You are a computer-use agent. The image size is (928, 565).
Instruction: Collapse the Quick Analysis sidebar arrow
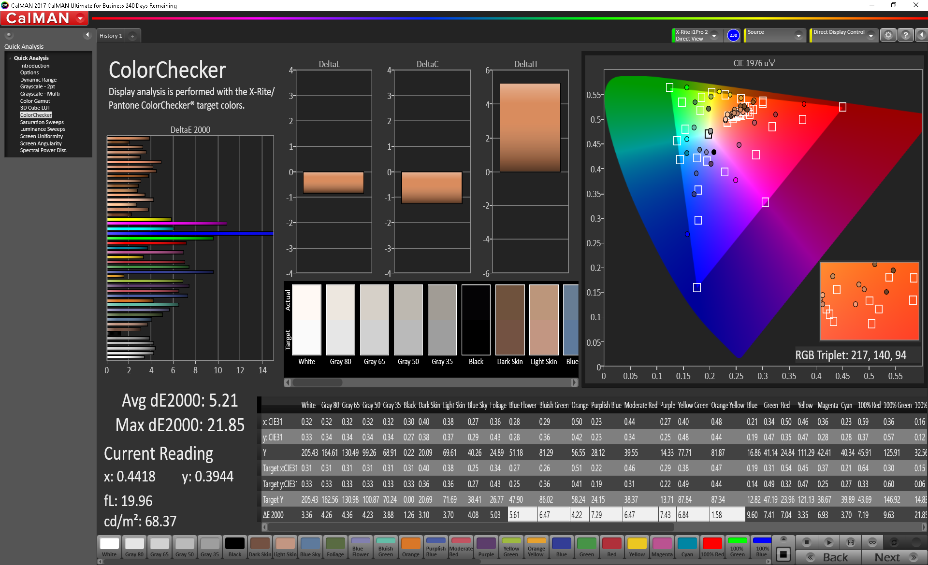(x=87, y=35)
